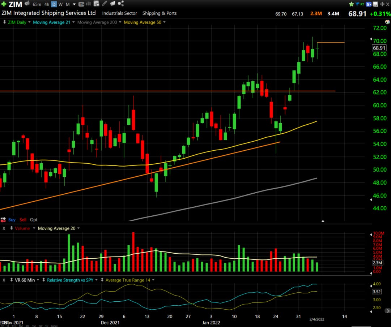
Task: Click the bar chart indicators icon
Action: tap(88, 4)
